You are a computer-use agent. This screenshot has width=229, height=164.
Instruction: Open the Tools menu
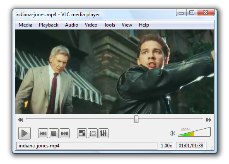point(110,25)
